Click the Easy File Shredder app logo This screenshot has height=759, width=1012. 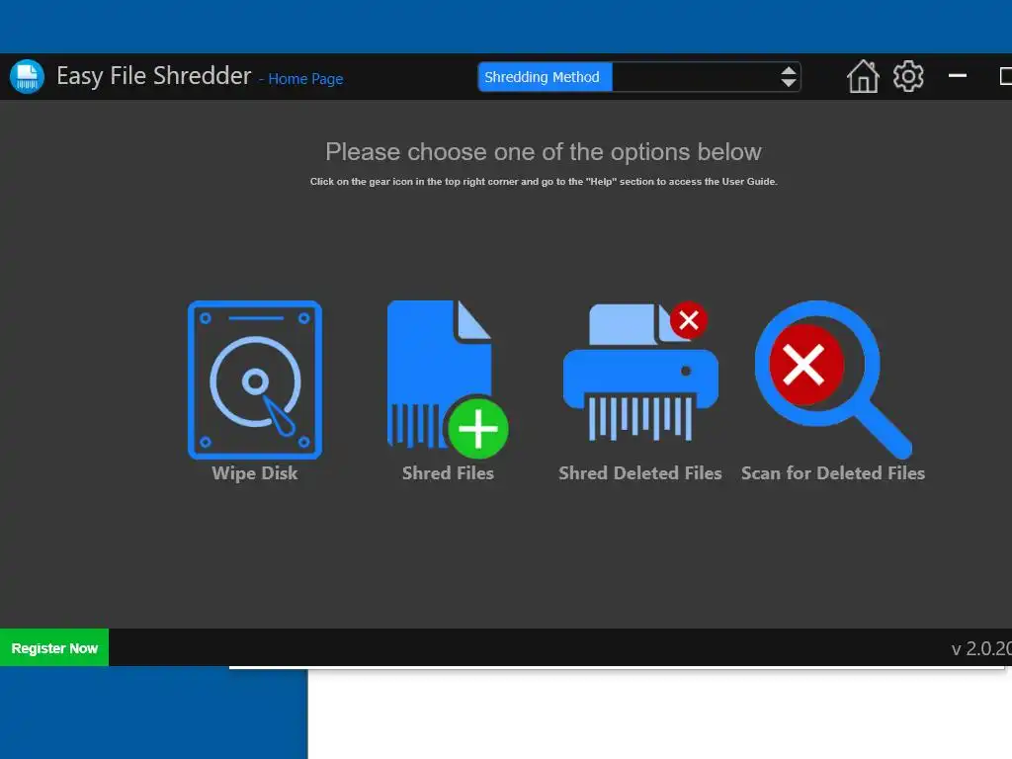pos(27,77)
